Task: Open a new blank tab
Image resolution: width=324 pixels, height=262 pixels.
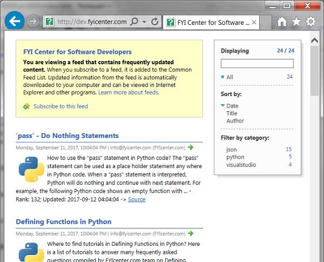Action: 266,22
